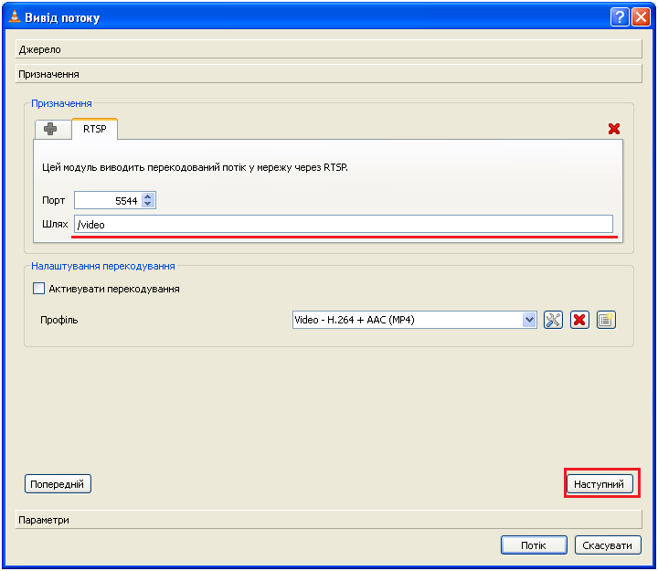The width and height of the screenshot is (658, 571).
Task: Click the Порт label
Action: pos(53,200)
